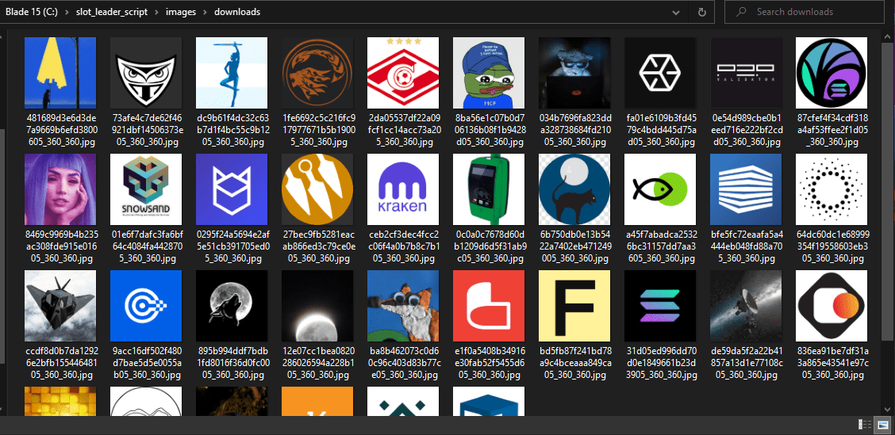Select file ccdf8d0b7da1292 stealth jet name
This screenshot has height=435, width=895.
60,363
